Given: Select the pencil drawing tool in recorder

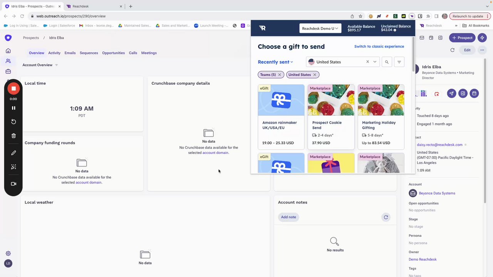Looking at the screenshot, I should (13, 153).
